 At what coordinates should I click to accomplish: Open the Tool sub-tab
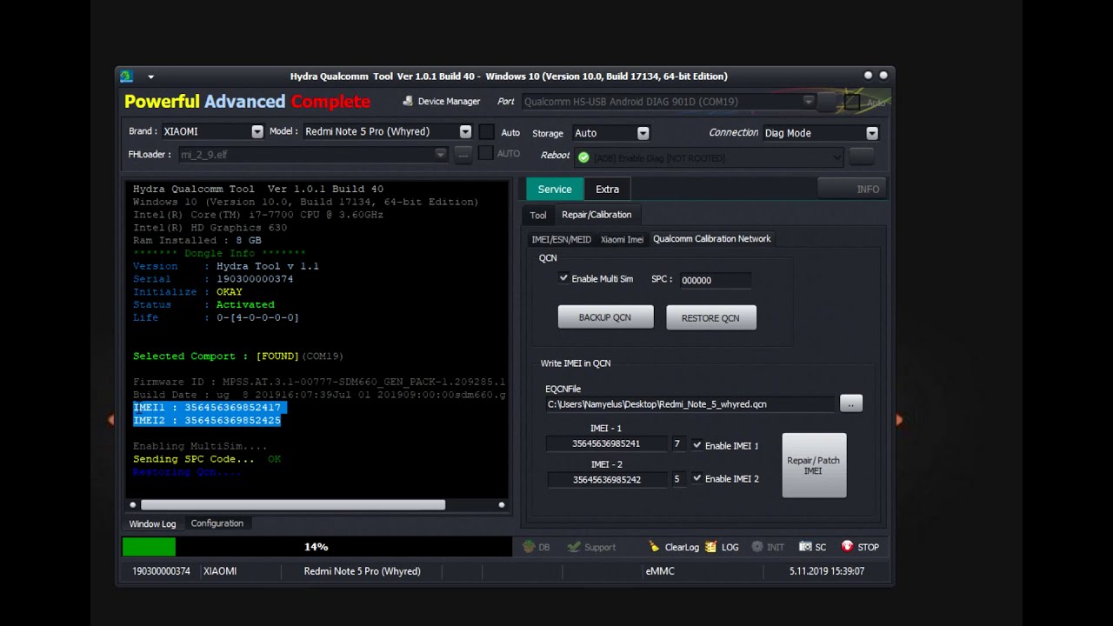pyautogui.click(x=538, y=216)
